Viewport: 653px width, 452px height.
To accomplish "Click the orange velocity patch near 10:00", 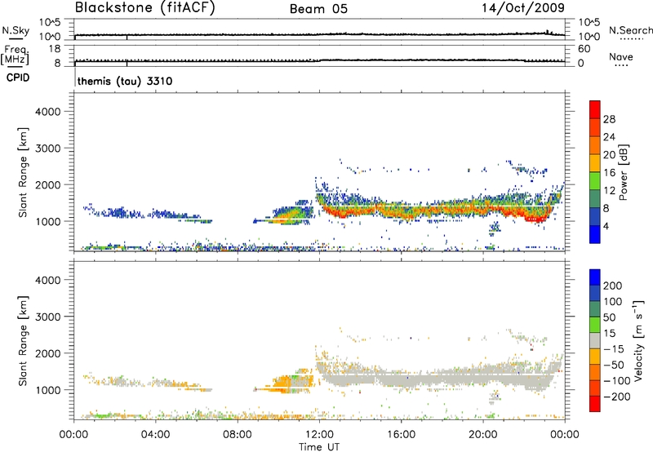I will [x=284, y=383].
